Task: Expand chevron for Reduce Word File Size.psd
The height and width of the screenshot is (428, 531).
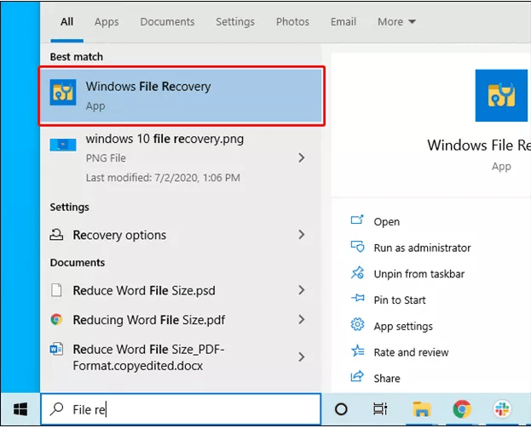Action: point(302,290)
